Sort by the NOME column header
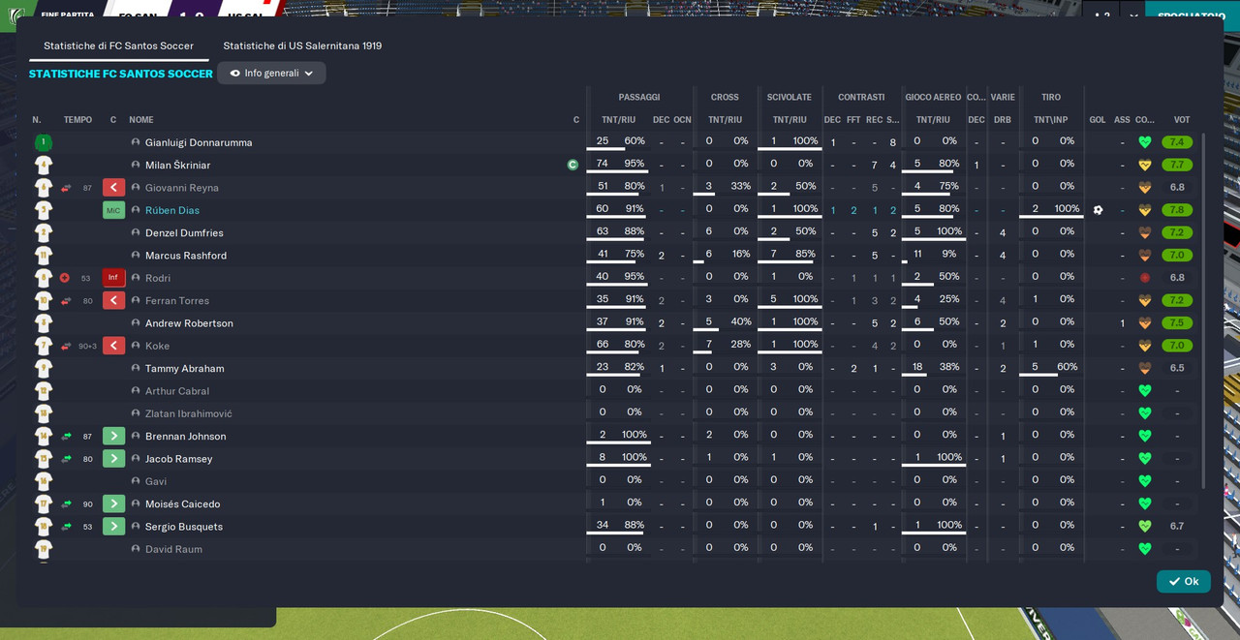1240x640 pixels. pyautogui.click(x=141, y=120)
